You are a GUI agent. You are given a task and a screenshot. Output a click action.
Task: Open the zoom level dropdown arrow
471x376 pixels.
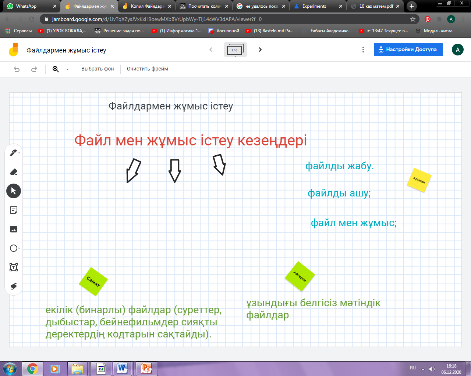(67, 69)
